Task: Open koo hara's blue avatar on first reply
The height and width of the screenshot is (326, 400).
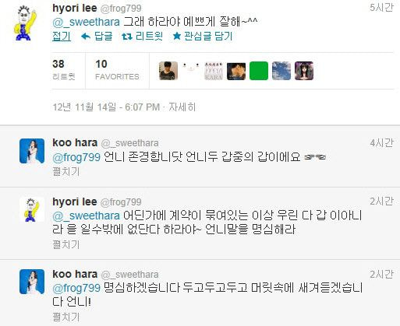Action: click(32, 151)
